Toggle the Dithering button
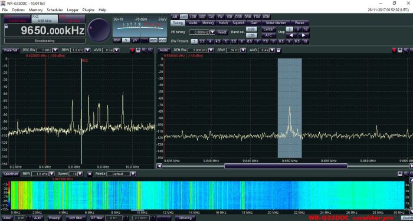Viewport: 413px width, 221px height. [x=185, y=218]
